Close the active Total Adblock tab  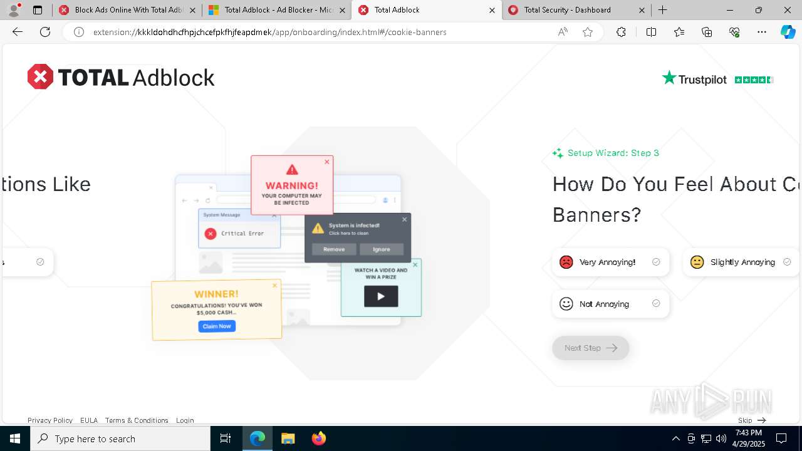point(492,10)
